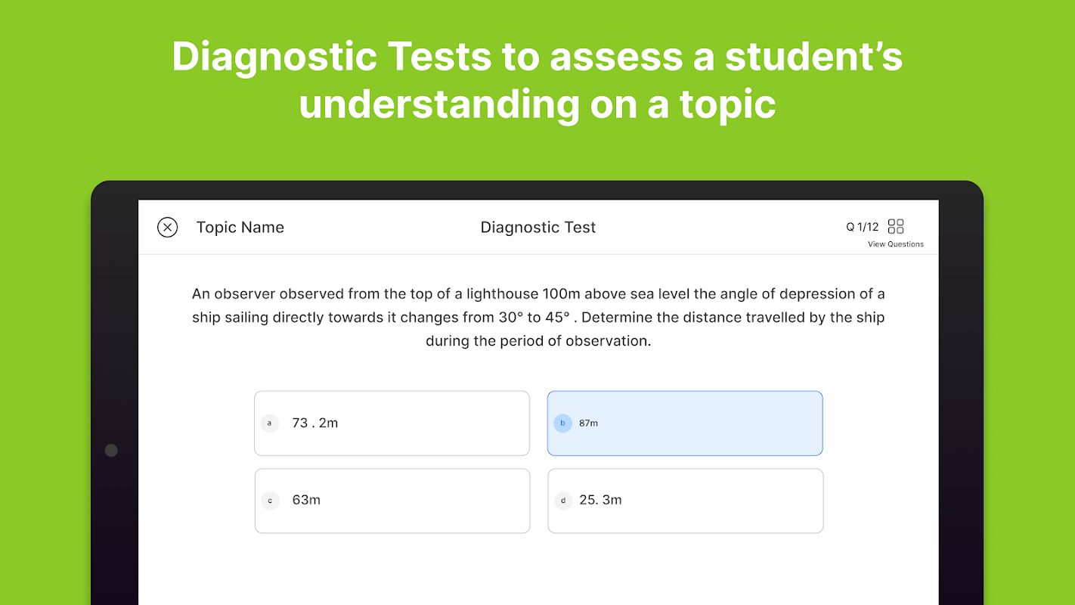The height and width of the screenshot is (605, 1075).
Task: Choose the 25. 3m answer text
Action: 600,501
